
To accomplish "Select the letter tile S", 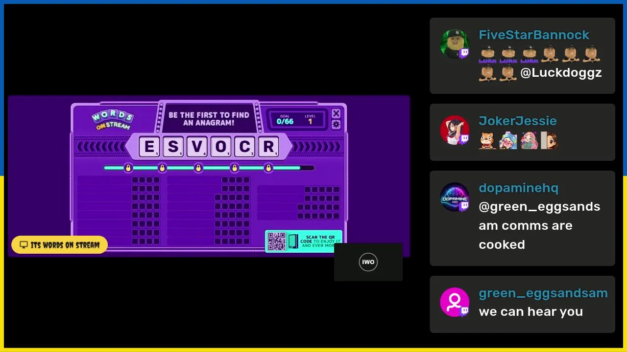I will [x=173, y=147].
